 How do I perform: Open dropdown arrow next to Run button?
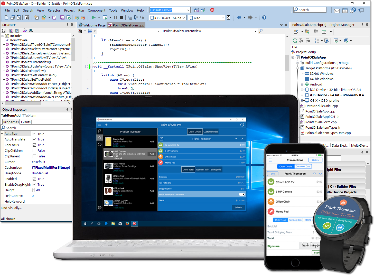click(99, 17)
